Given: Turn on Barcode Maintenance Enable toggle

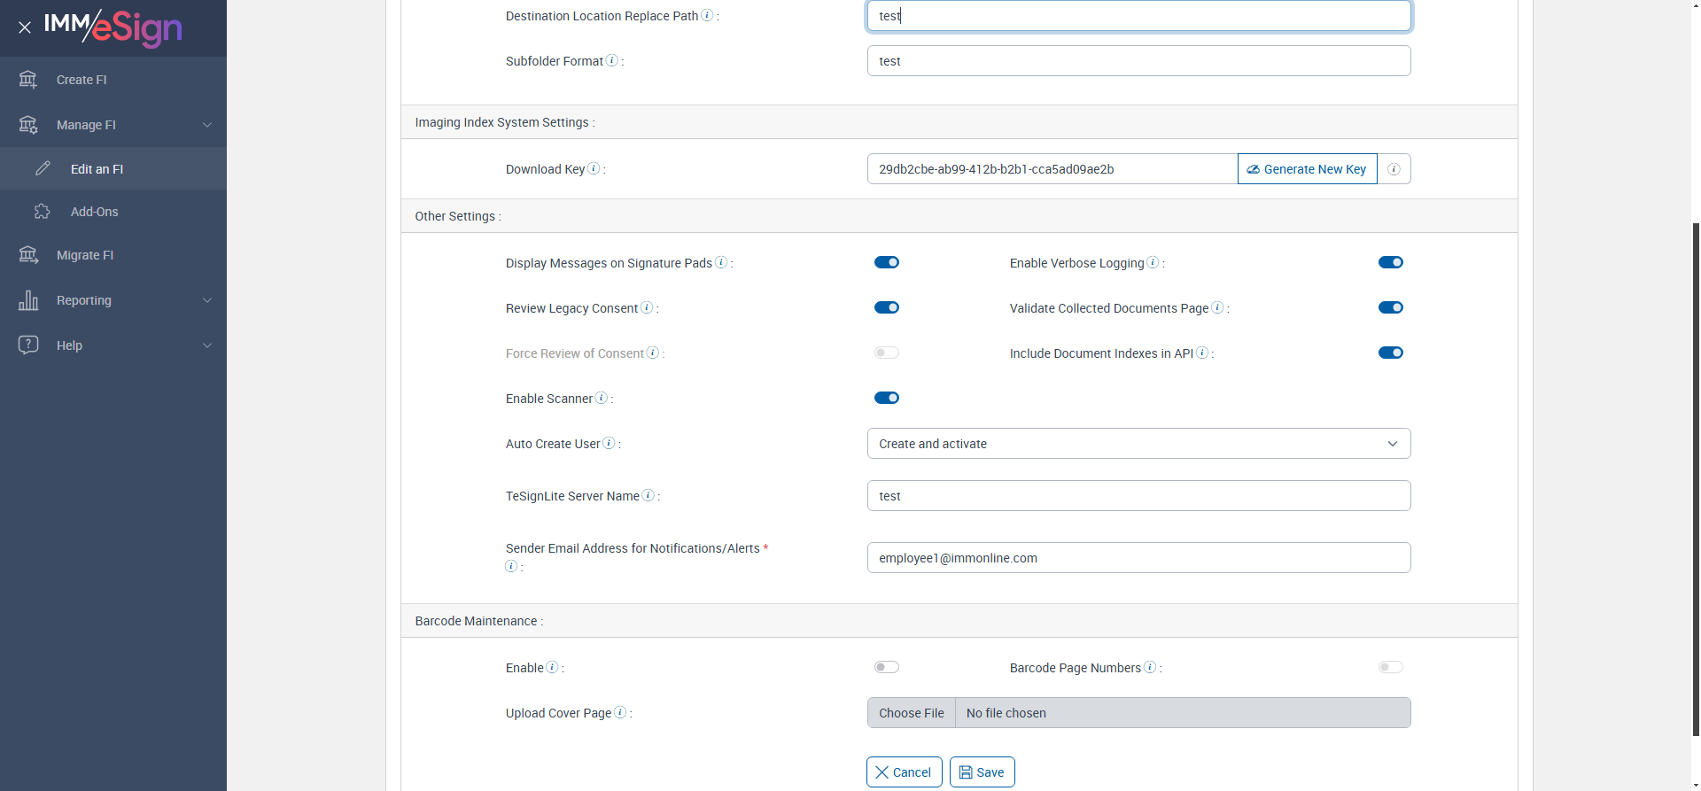Looking at the screenshot, I should (x=886, y=667).
